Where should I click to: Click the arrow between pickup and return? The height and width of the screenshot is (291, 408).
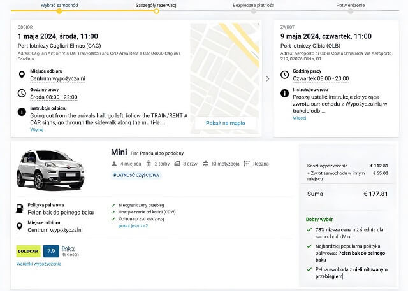267,78
